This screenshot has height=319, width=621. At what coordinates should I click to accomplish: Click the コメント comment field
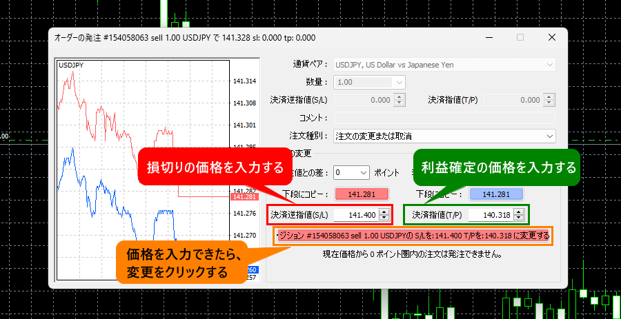pyautogui.click(x=445, y=118)
